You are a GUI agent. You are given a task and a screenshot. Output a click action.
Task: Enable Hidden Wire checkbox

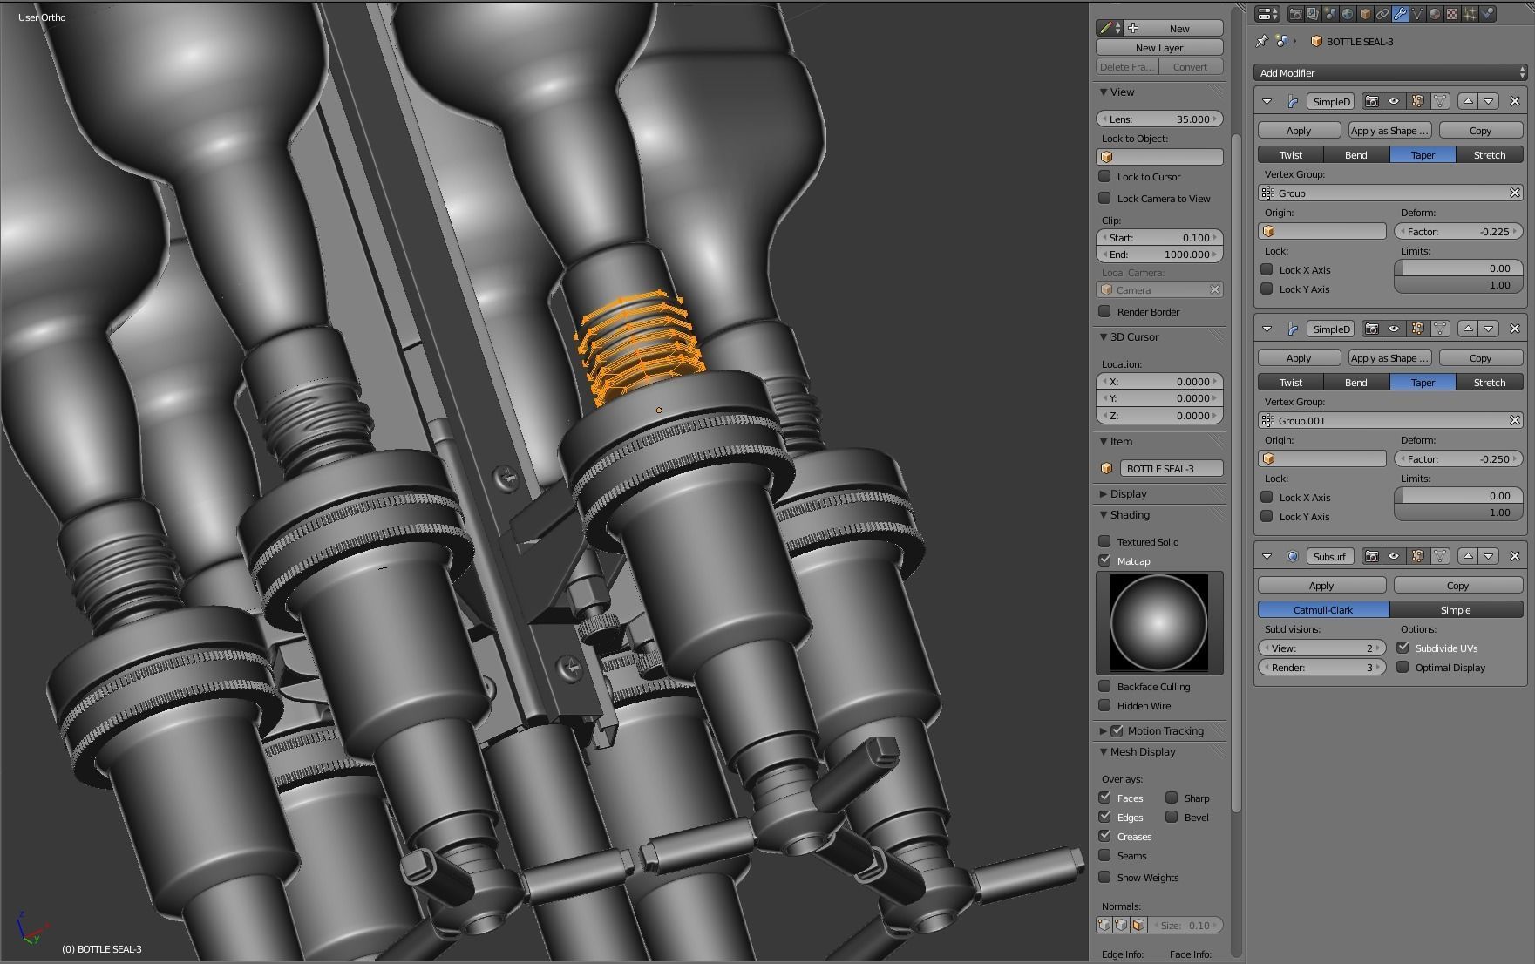coord(1105,705)
